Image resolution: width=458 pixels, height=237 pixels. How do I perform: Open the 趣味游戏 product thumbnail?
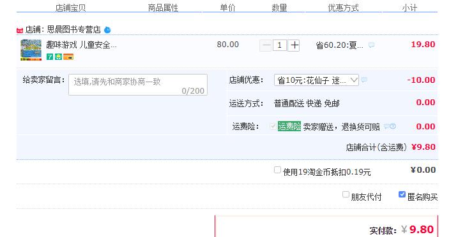point(31,50)
